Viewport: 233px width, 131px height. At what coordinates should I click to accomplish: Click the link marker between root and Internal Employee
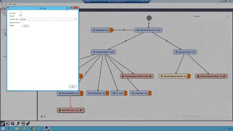pos(126,41)
